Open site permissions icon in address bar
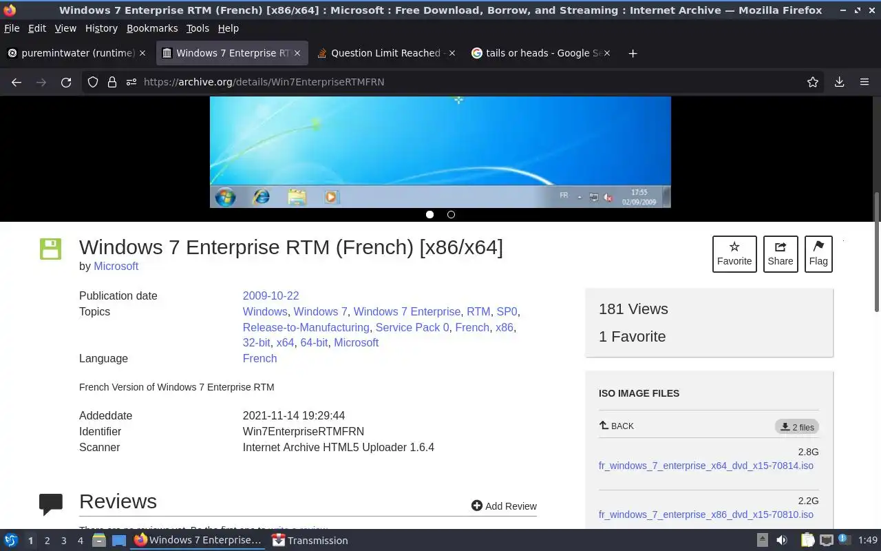The image size is (881, 551). pos(131,82)
